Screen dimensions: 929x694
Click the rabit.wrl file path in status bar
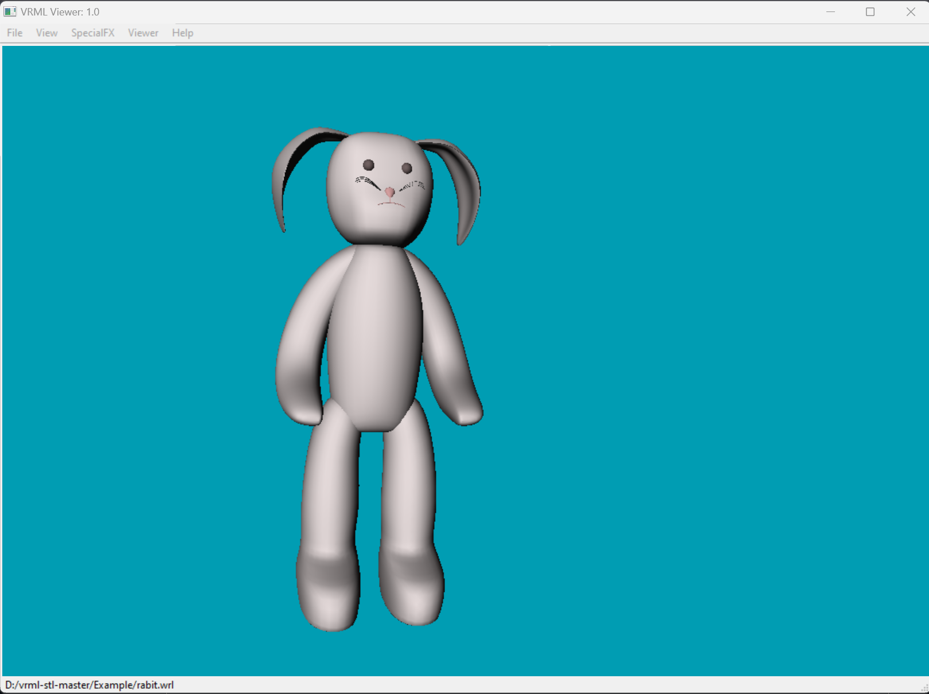point(89,684)
